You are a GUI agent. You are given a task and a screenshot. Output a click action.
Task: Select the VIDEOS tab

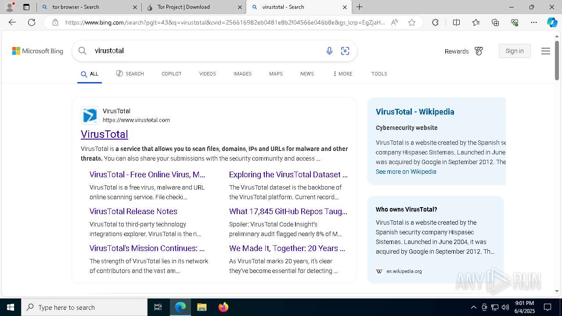pos(208,74)
